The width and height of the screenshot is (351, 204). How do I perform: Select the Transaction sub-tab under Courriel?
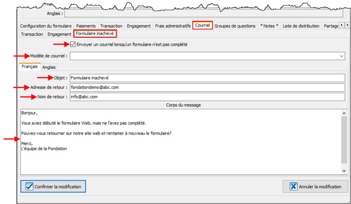[x=31, y=34]
